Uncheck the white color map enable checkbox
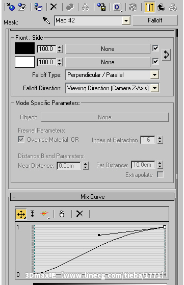This screenshot has height=285, width=184. pos(155,61)
